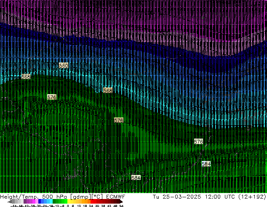Click the dark maroon right arrow tip of the scale
This screenshot has height=207, width=267.
[121, 202]
